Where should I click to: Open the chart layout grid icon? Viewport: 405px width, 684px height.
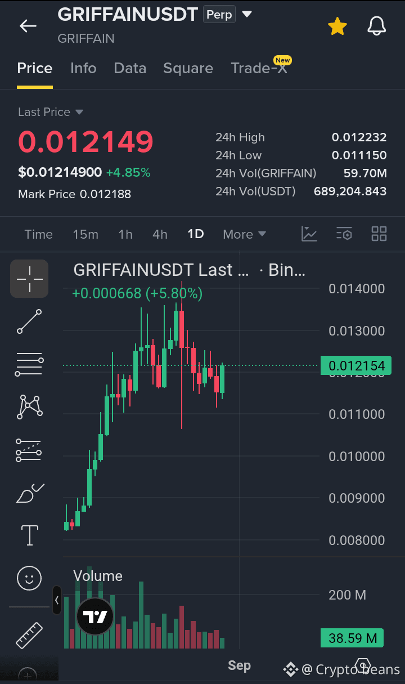pyautogui.click(x=379, y=234)
